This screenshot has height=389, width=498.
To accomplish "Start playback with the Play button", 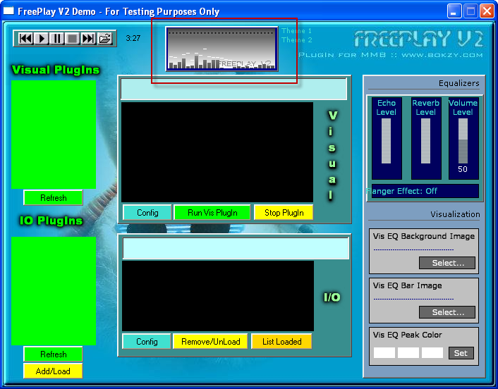I will [x=42, y=38].
